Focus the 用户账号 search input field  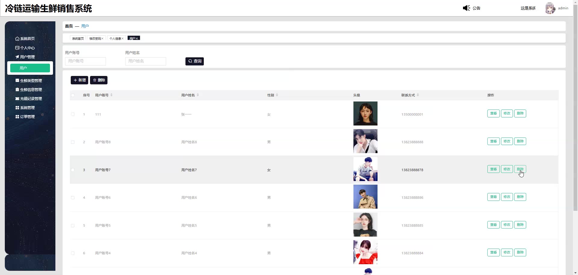(x=85, y=61)
